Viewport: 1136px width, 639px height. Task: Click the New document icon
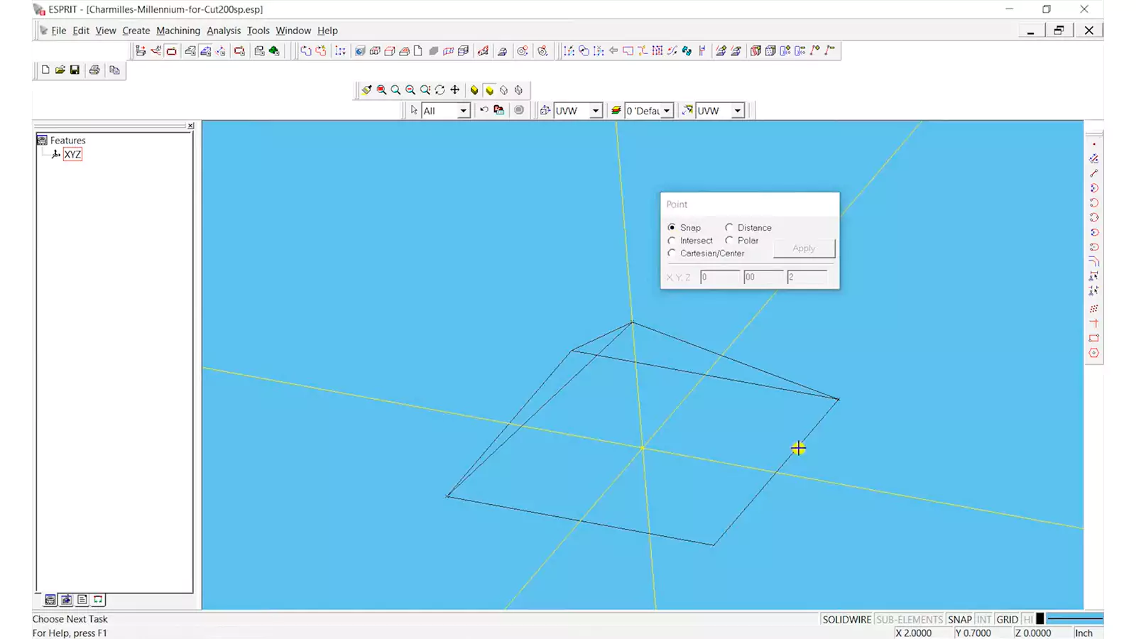[45, 70]
